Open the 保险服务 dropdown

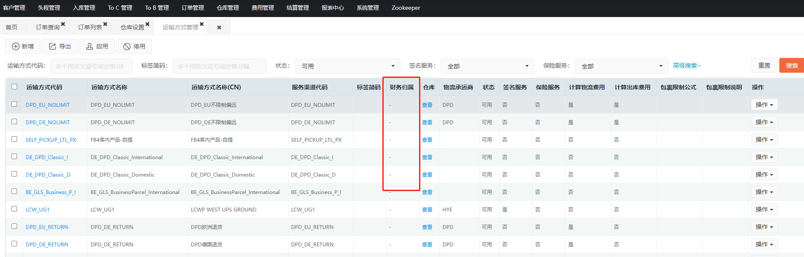tap(621, 66)
